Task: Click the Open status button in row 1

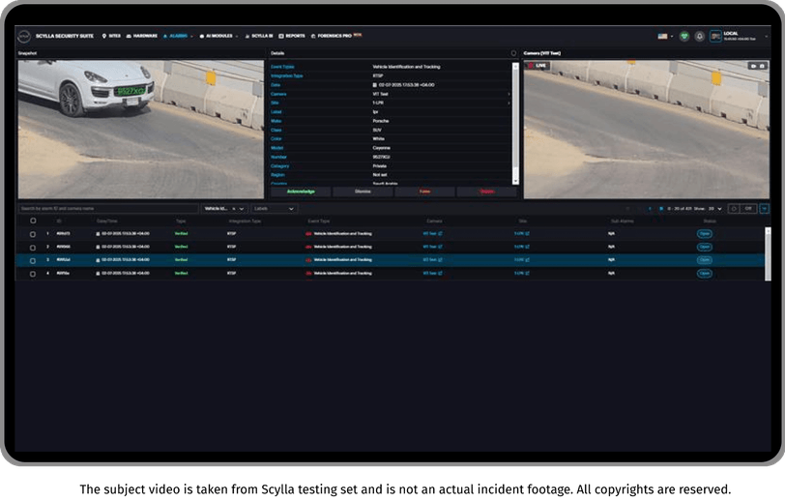Action: click(x=705, y=233)
